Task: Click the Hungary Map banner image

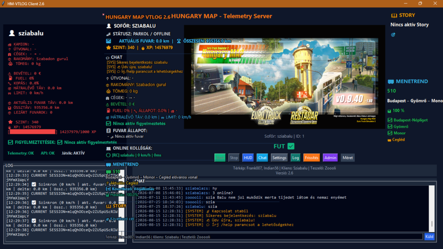Action: pos(285,77)
